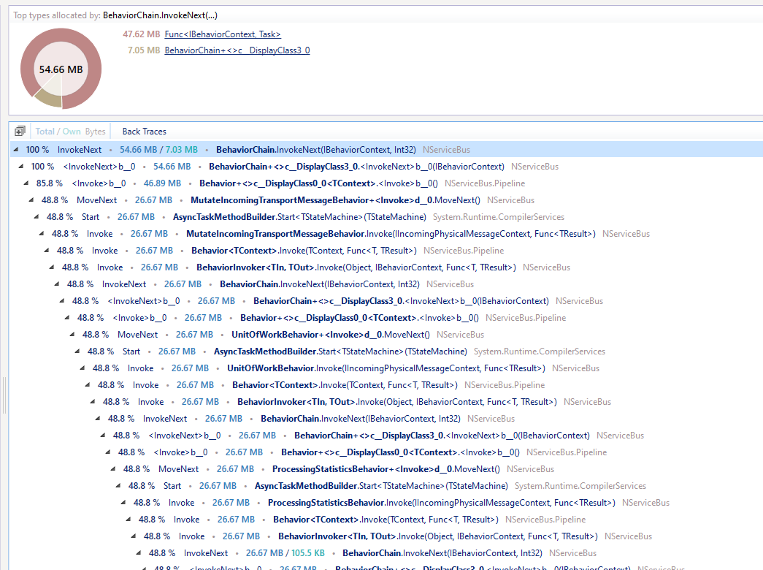Collapse the 85.8% <Invoke>b__0 node
Viewport: 763px width, 570px height.
(x=26, y=183)
